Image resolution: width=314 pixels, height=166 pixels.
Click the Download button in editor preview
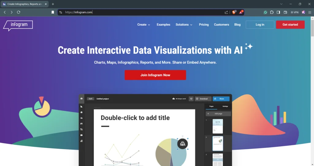[203, 99]
